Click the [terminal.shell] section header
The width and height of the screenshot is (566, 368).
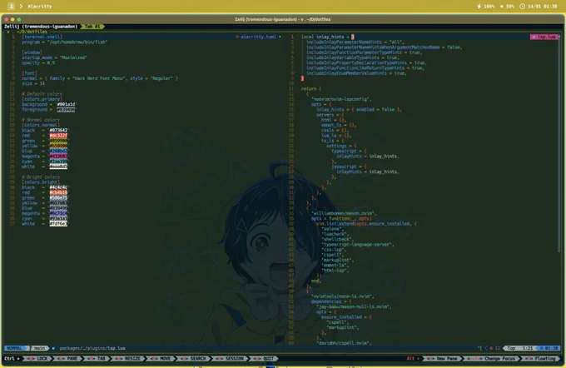42,37
